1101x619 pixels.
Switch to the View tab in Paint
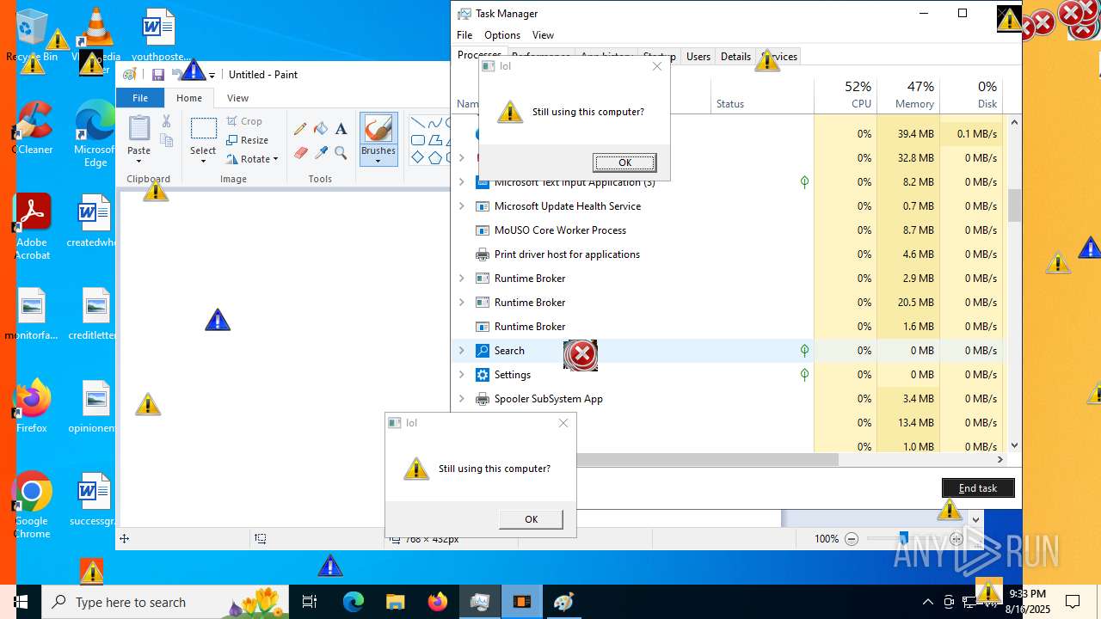click(238, 98)
